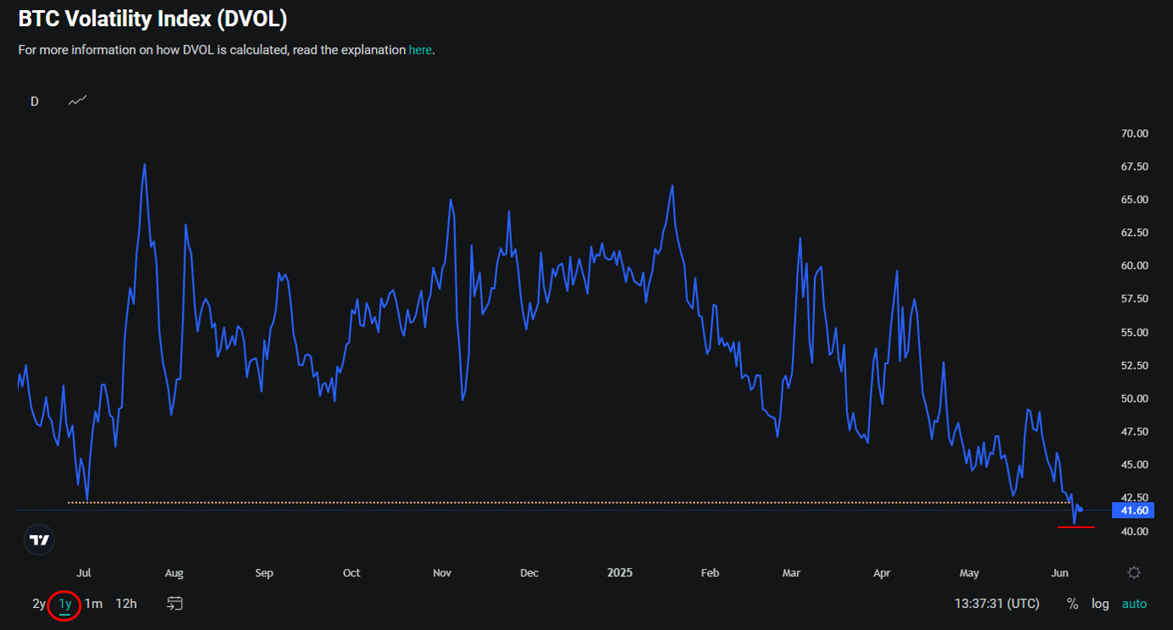This screenshot has width=1173, height=630.
Task: Select the orange dotted horizontal line
Action: pyautogui.click(x=509, y=503)
